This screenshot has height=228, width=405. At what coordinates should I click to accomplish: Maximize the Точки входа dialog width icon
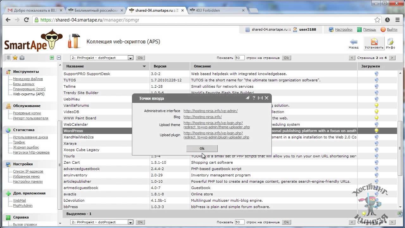point(260,98)
